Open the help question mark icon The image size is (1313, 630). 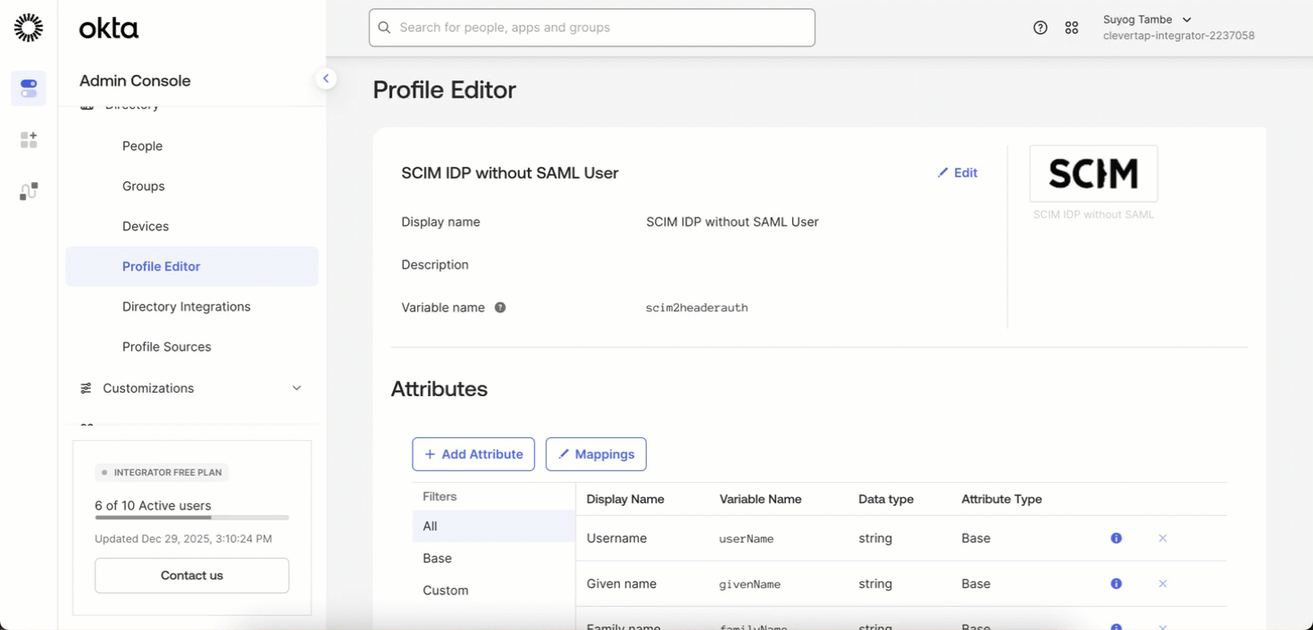coord(1040,28)
